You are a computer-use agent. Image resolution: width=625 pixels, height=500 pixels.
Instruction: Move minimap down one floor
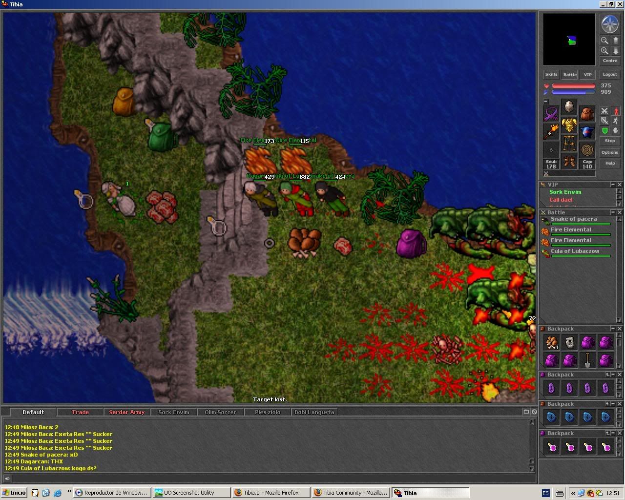[x=616, y=51]
